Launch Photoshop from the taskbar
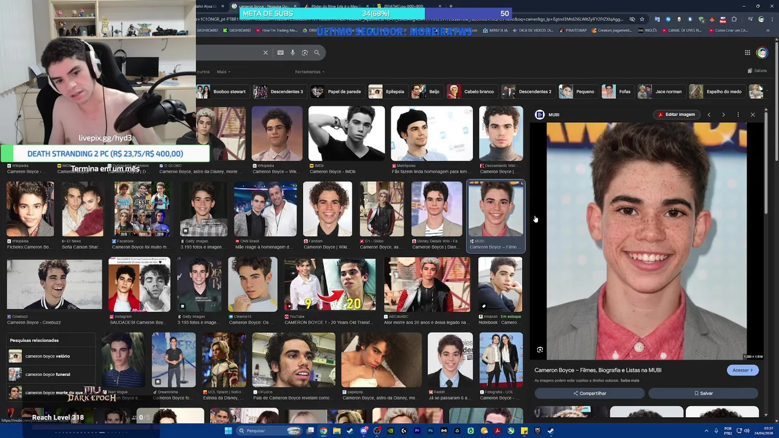This screenshot has height=438, width=779. coord(430,431)
